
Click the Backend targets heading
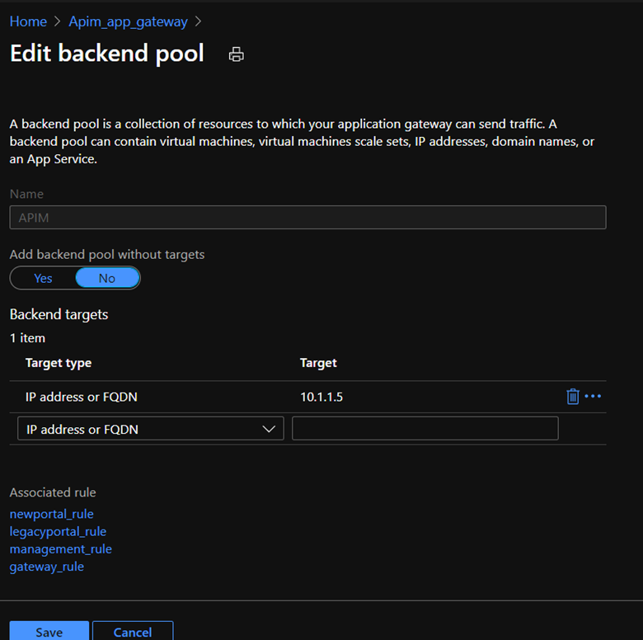[x=59, y=314]
